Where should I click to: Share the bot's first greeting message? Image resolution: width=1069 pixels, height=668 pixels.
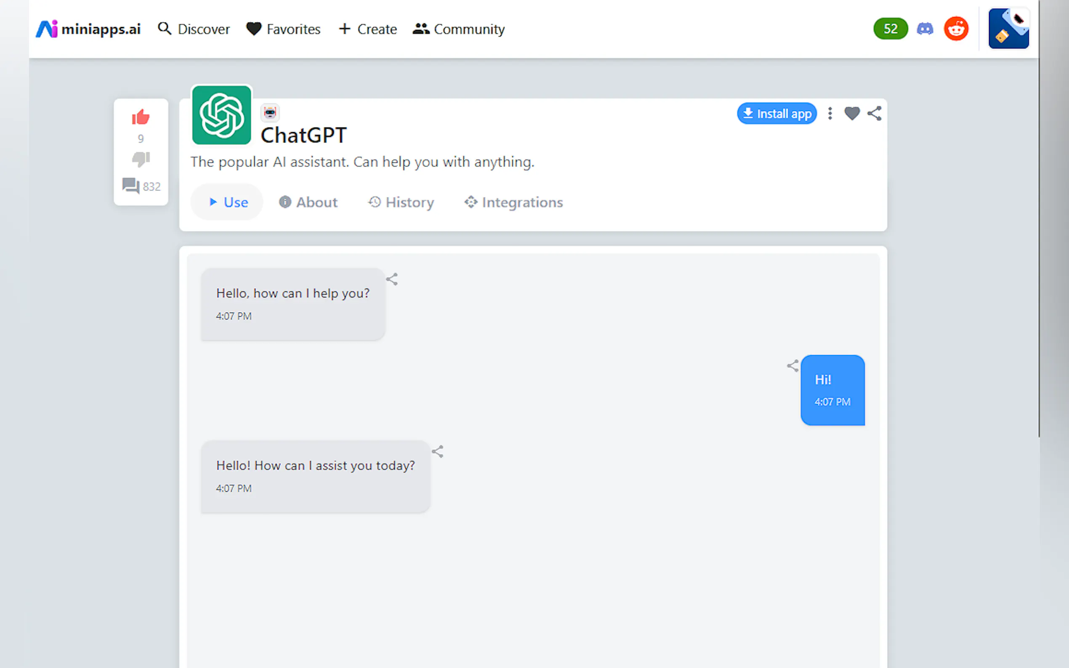point(391,279)
